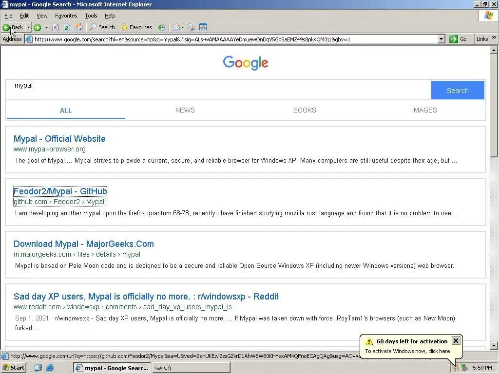Image resolution: width=499 pixels, height=374 pixels.
Task: Open the Favorites pane with star icon
Action: (136, 27)
